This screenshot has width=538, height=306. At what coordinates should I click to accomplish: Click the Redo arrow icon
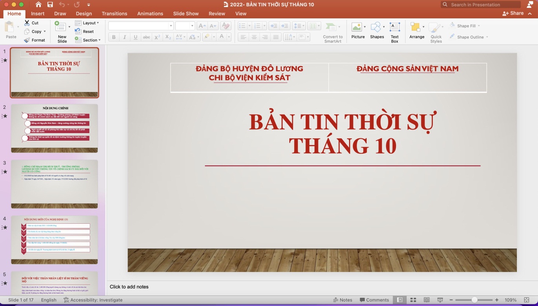(x=77, y=5)
